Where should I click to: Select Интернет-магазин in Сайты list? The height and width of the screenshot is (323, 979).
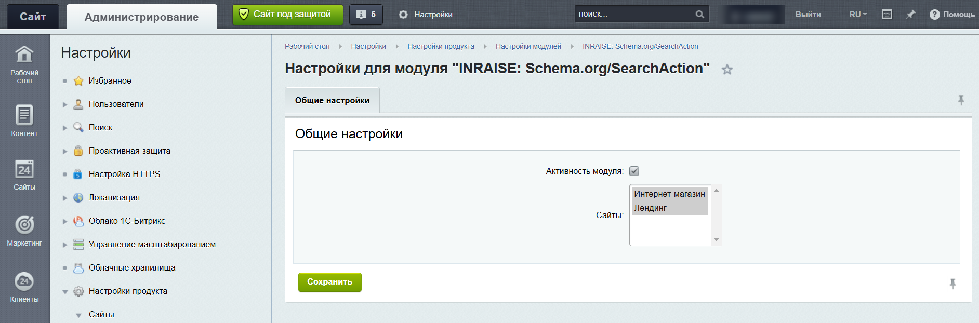(670, 194)
